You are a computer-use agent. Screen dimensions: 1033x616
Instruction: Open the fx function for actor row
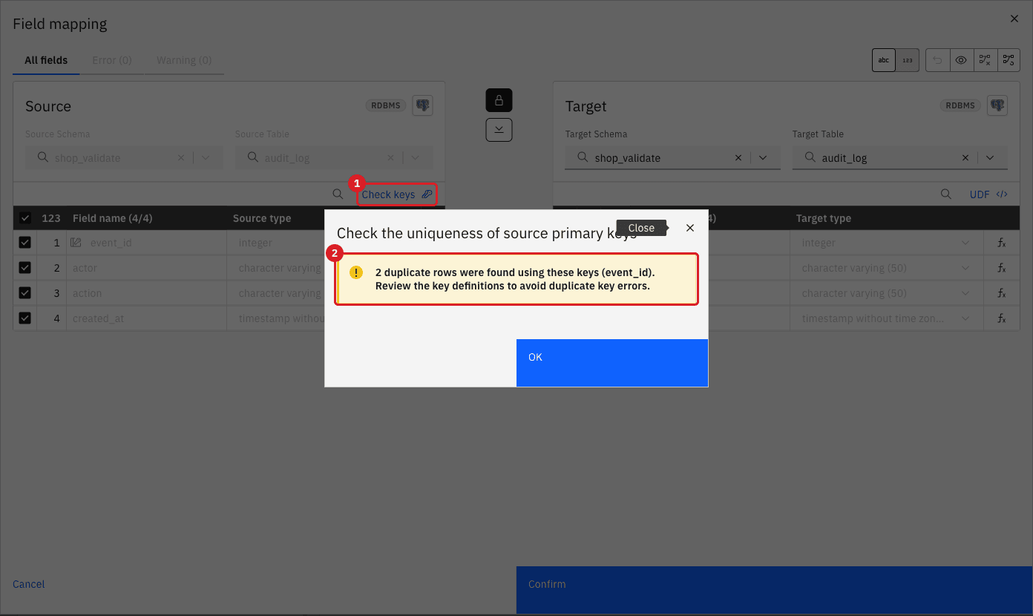(1001, 268)
